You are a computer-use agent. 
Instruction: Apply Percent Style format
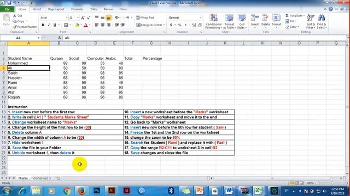coord(180,25)
